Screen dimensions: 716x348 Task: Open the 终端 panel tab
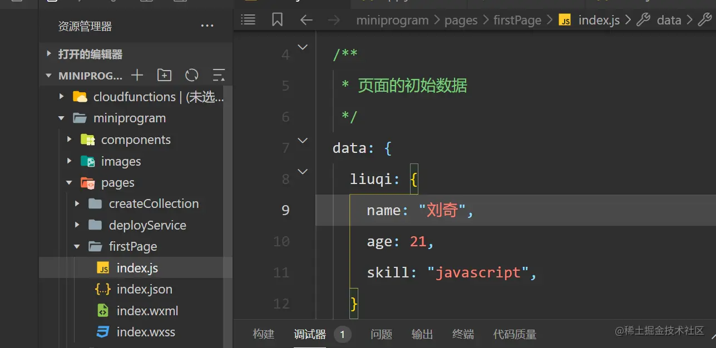tap(463, 334)
